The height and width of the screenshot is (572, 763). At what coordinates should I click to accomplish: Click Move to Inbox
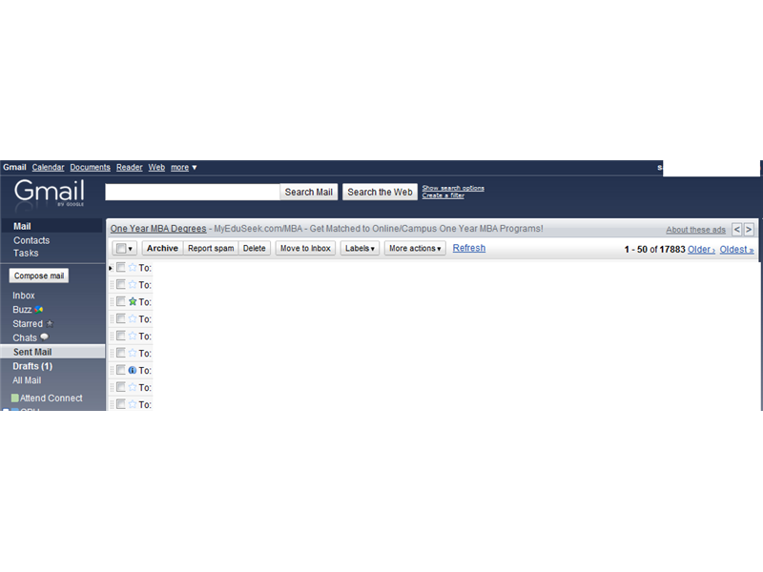click(305, 248)
